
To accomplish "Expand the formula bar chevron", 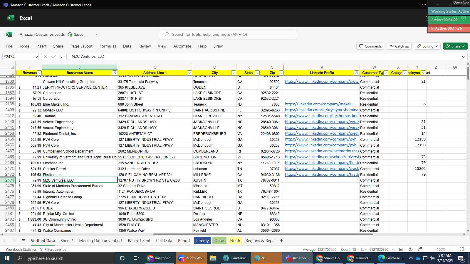I will point(464,57).
